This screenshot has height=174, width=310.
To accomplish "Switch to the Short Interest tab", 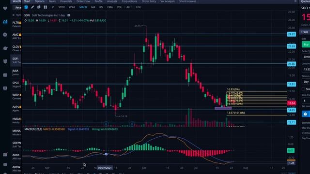I will [187, 1].
